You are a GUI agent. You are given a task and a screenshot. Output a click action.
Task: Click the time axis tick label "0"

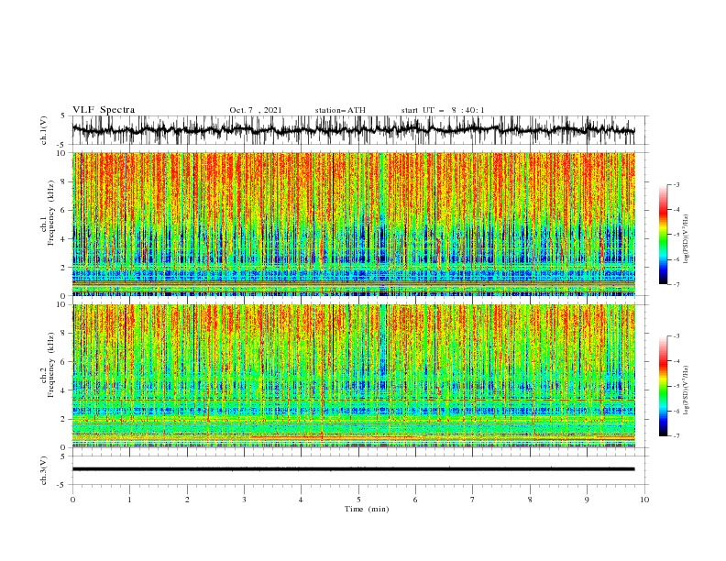tap(72, 500)
